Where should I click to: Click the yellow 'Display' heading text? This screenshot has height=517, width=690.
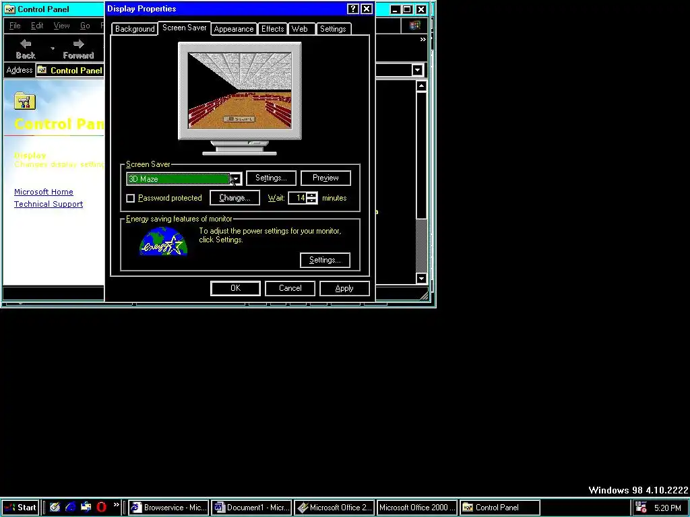[30, 156]
